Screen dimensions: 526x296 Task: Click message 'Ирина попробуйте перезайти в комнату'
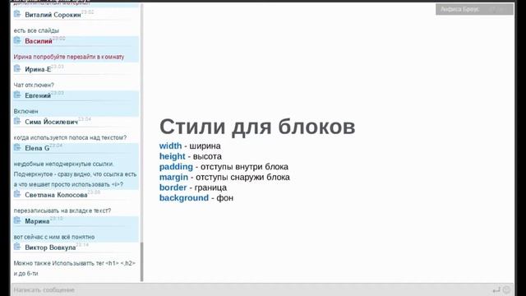tap(69, 57)
